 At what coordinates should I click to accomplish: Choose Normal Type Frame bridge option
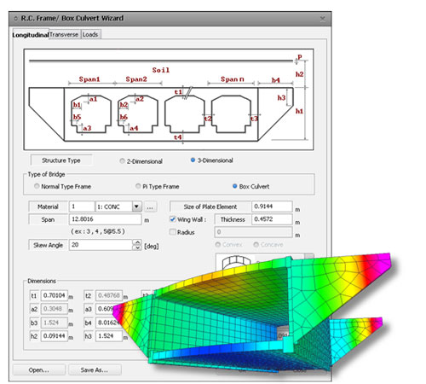pyautogui.click(x=37, y=186)
